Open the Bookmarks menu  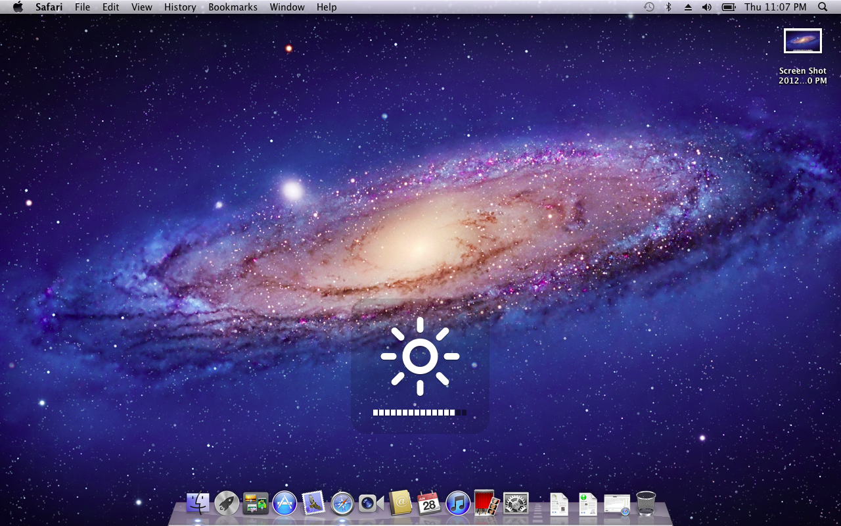point(233,7)
